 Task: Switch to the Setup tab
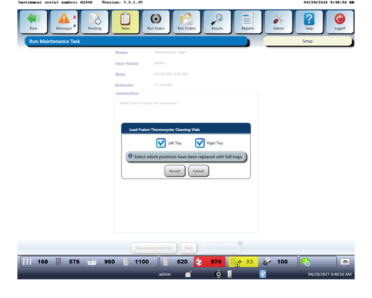pyautogui.click(x=307, y=41)
